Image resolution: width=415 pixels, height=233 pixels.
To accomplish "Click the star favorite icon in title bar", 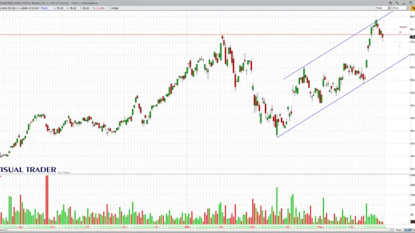I will tap(390, 3).
